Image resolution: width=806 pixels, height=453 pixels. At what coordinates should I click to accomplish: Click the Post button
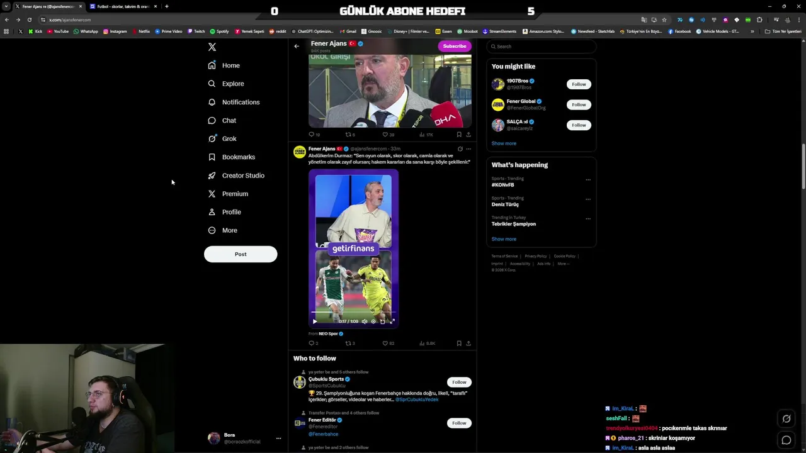tap(241, 254)
